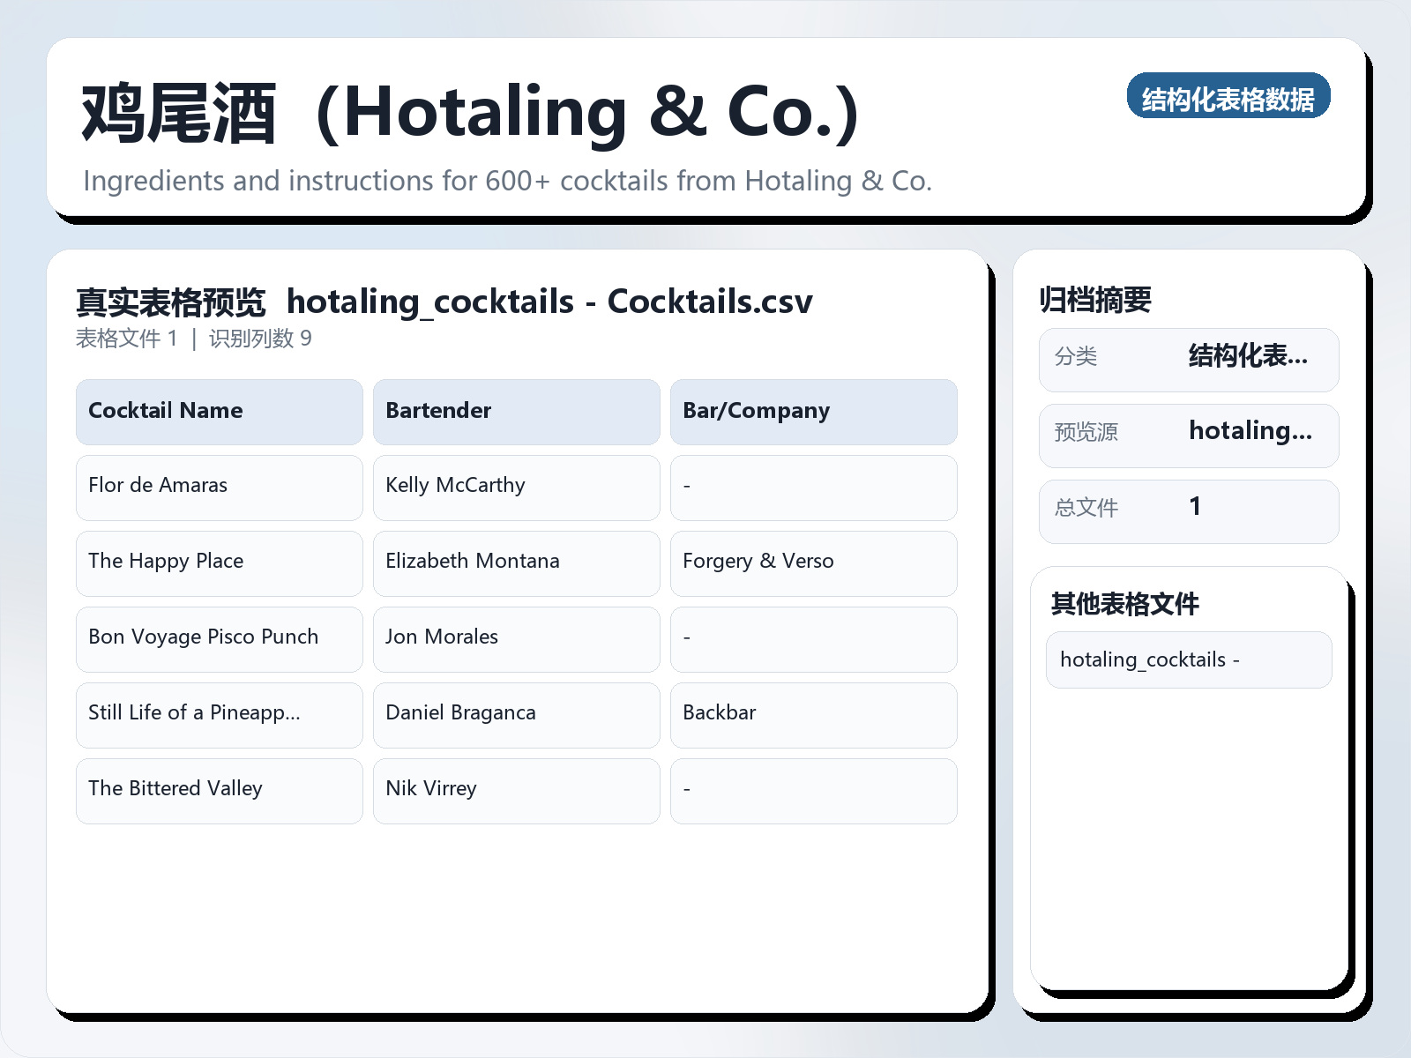This screenshot has width=1411, height=1058.
Task: Click the 结构化表格数据 badge
Action: tap(1228, 97)
